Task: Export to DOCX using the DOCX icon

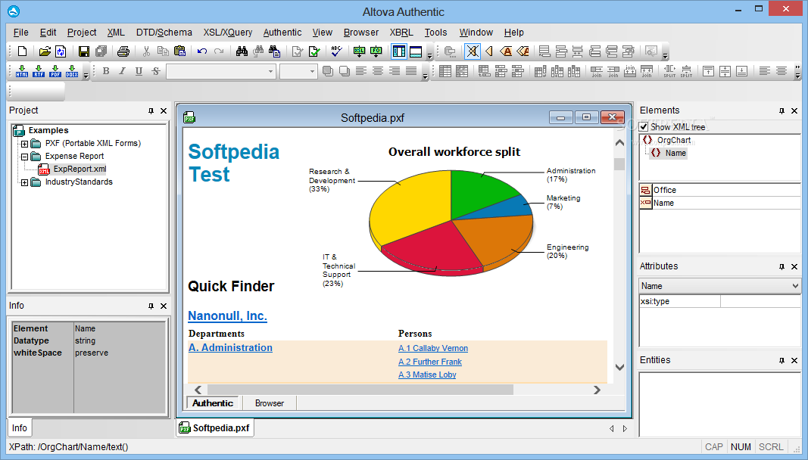Action: (x=72, y=71)
